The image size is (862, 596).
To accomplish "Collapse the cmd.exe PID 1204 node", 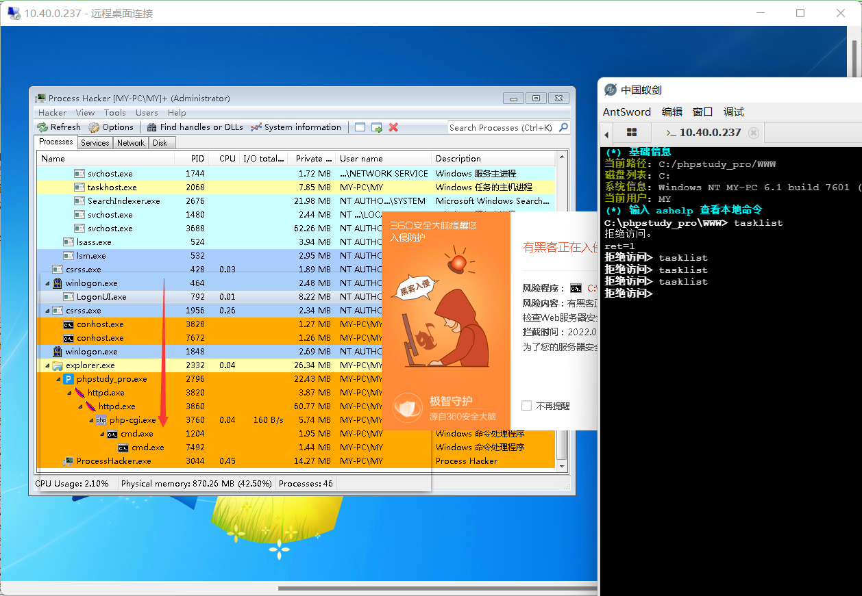I will point(102,434).
